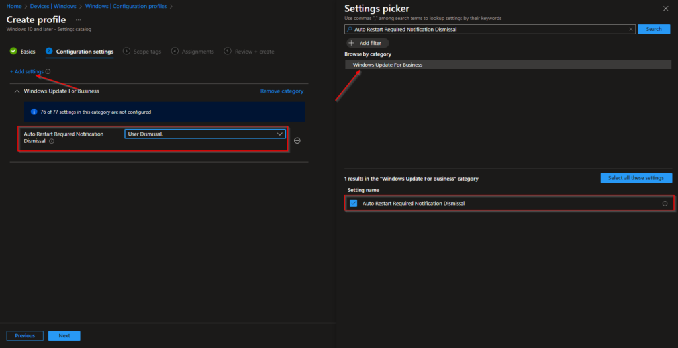Viewport: 678px width, 348px height.
Task: Uncheck Auto Restart Required Notification Dismissal checkbox
Action: (354, 204)
